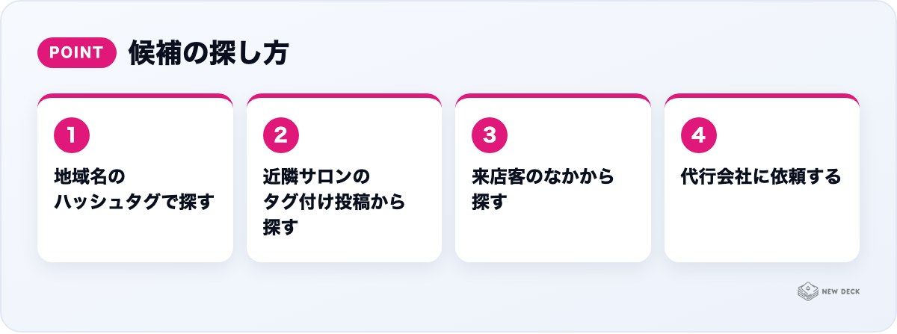Select the heading 候補の探し方
897x334 pixels.
pos(209,53)
